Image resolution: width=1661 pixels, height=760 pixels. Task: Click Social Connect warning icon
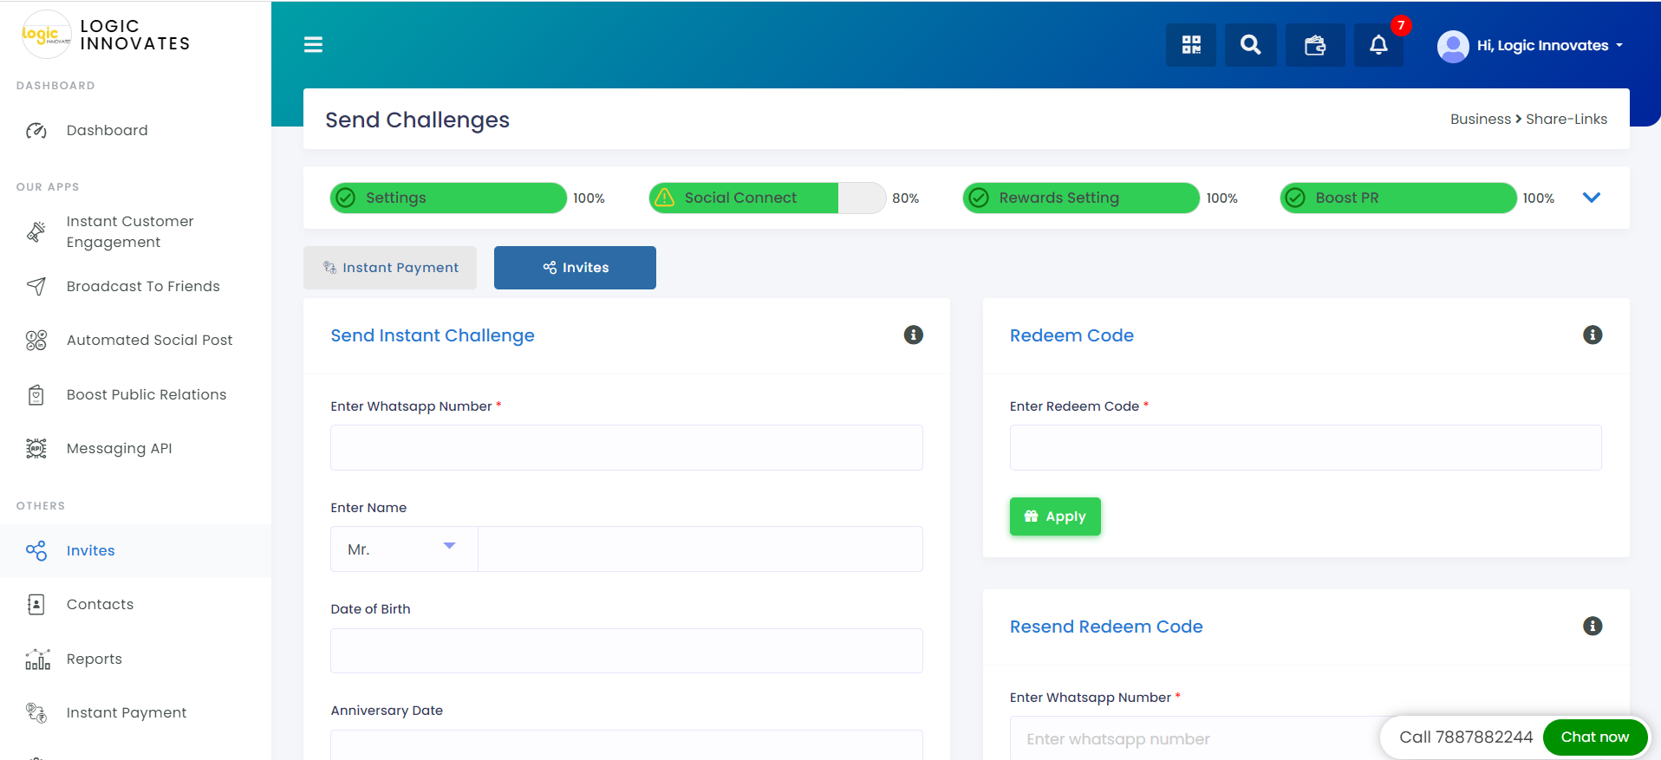pos(664,198)
